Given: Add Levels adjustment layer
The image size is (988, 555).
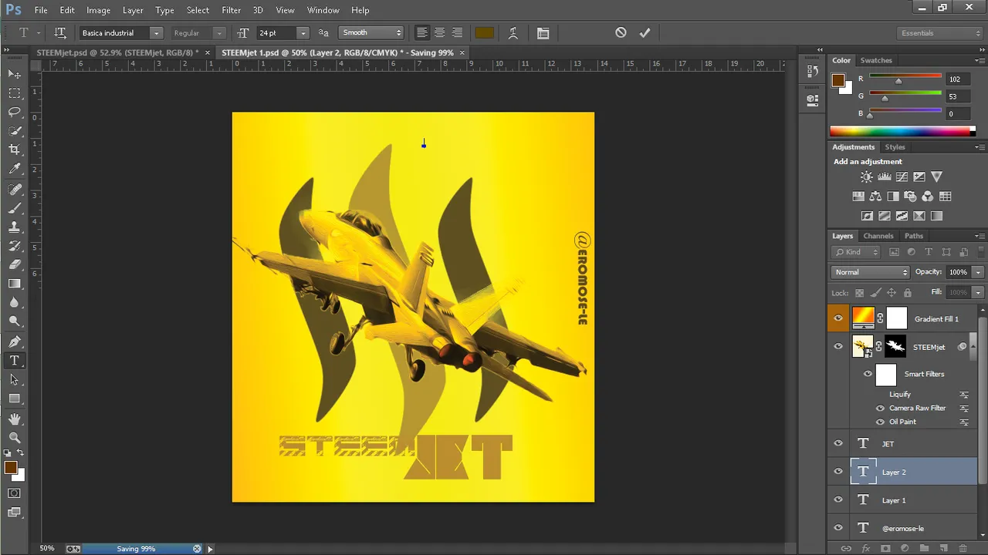Looking at the screenshot, I should 885,177.
